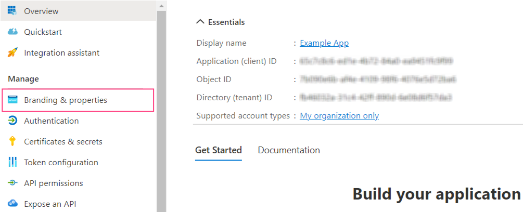Click the Integration assistant rocket icon

(12, 52)
